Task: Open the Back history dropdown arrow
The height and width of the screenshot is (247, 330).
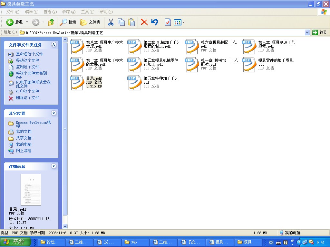Action: coord(27,22)
